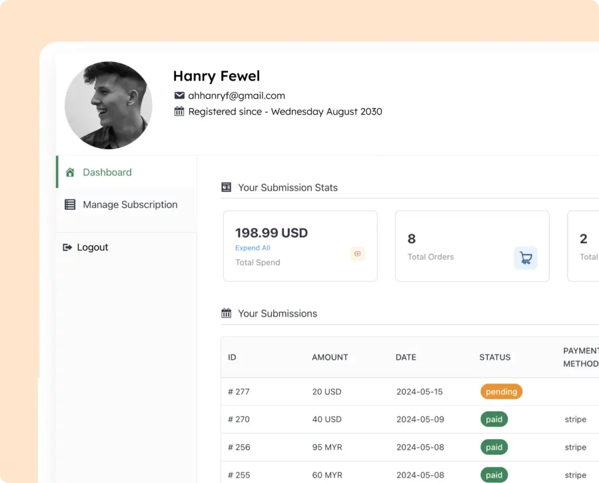Click the stats icon next to Your Submission Stats
599x483 pixels.
point(226,187)
